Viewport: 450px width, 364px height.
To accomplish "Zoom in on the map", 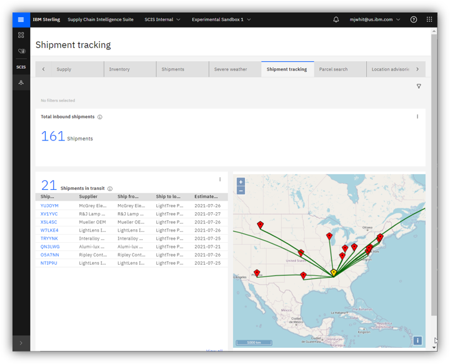I will click(241, 182).
